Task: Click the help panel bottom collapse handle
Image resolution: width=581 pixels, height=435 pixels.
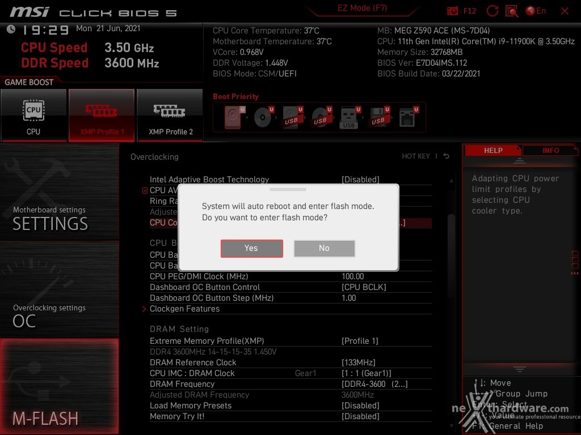Action: click(x=520, y=369)
